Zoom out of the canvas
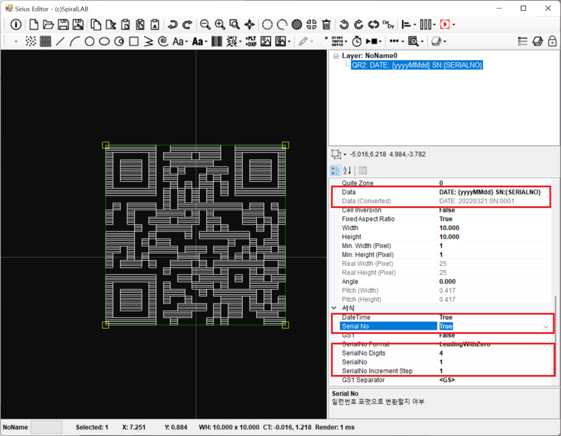 point(205,25)
